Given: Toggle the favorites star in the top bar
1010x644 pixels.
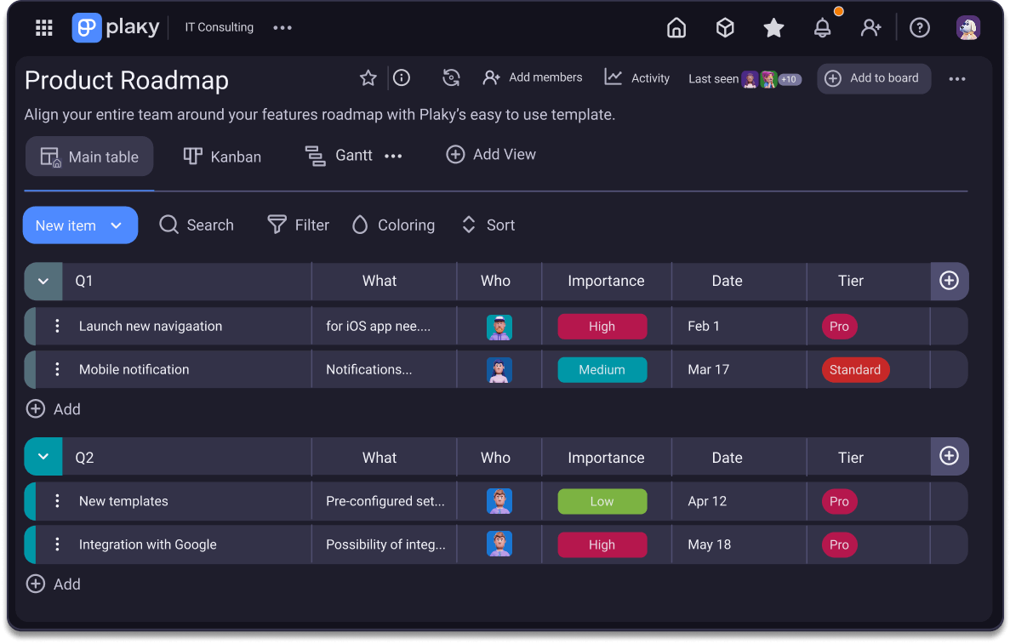Looking at the screenshot, I should pos(773,27).
